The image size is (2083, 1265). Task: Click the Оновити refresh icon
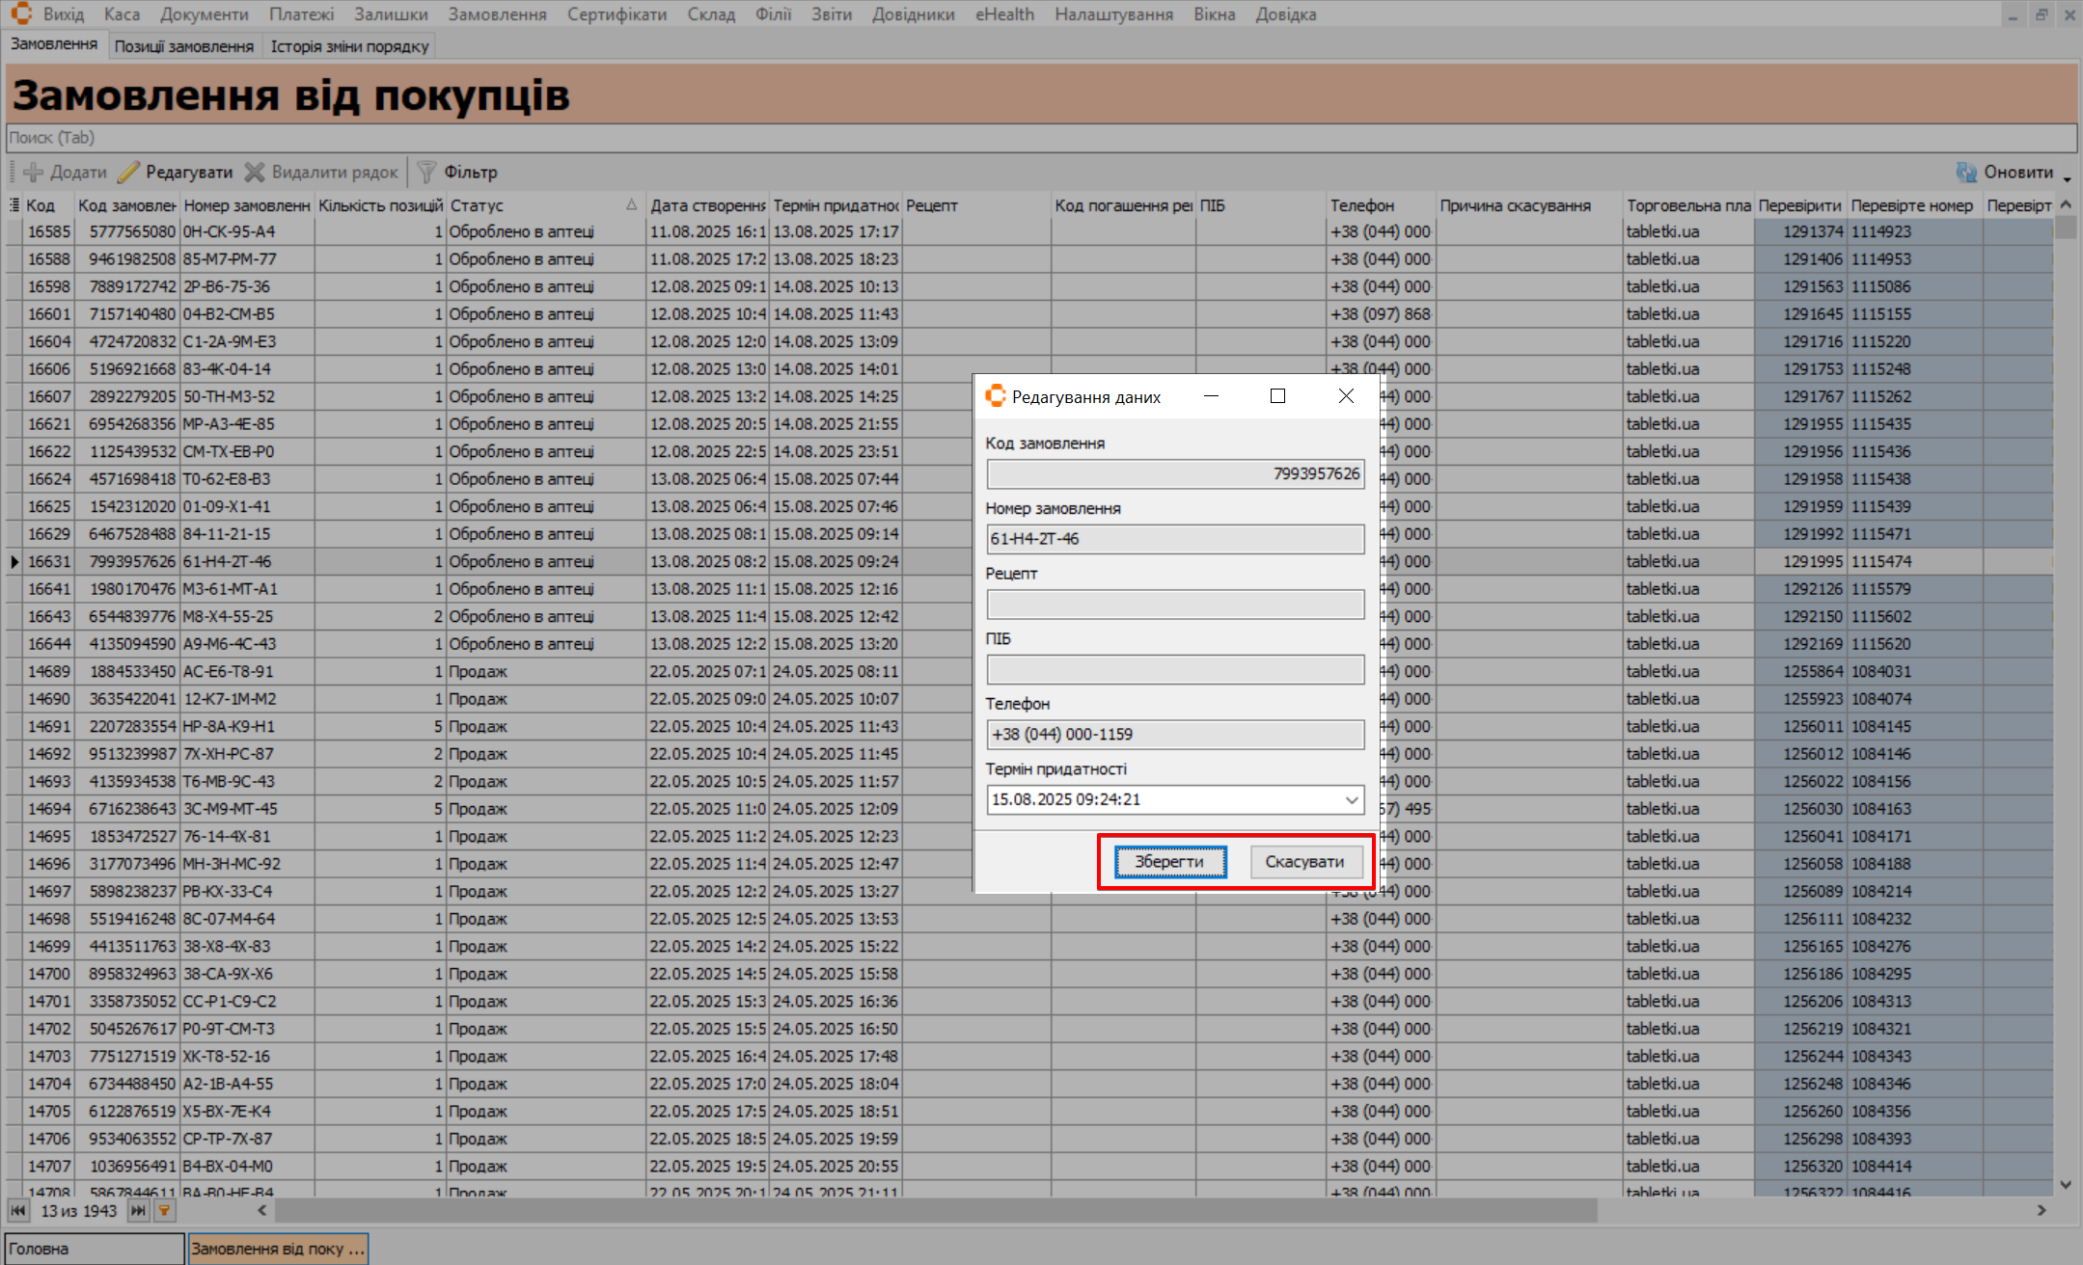click(1965, 173)
